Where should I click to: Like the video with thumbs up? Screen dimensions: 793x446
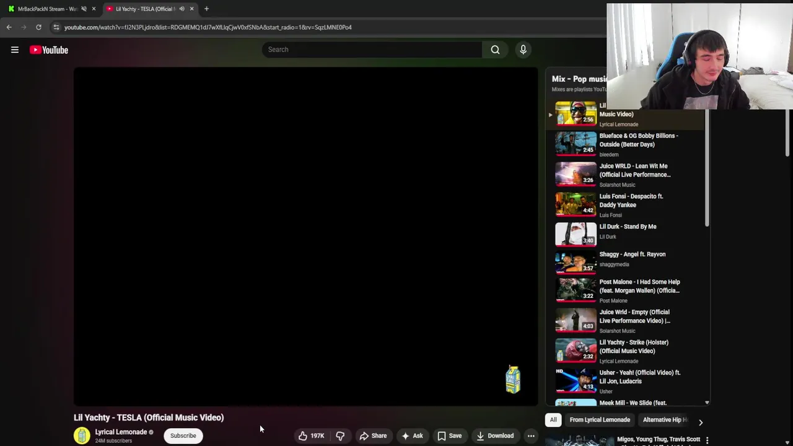[x=311, y=436]
